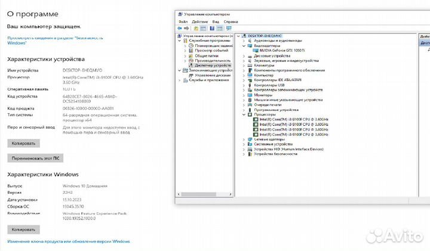
Task: Click the Контроллеры USB icon
Action: coord(250,85)
